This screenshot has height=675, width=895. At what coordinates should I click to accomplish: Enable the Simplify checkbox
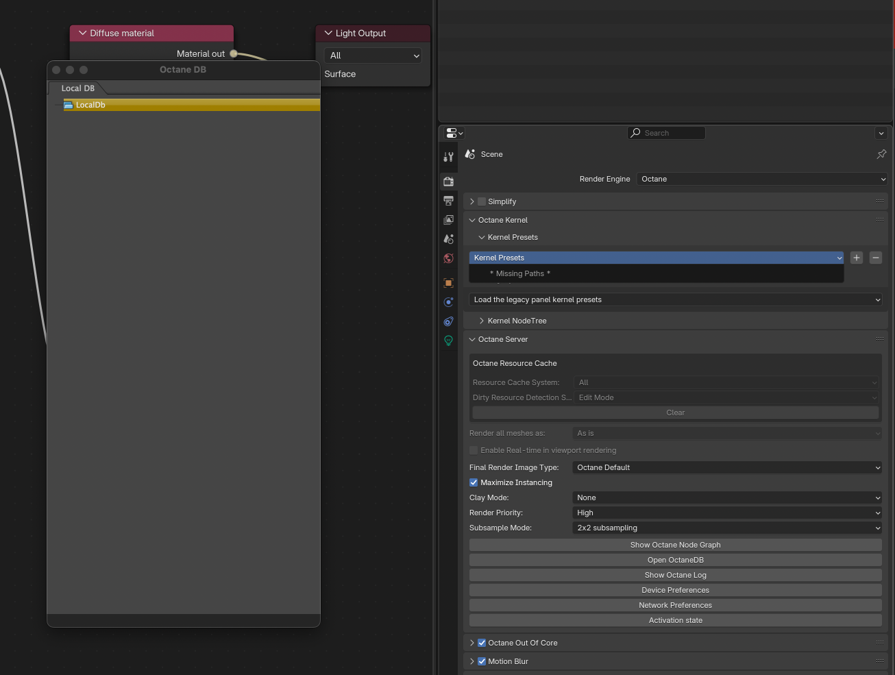(482, 201)
